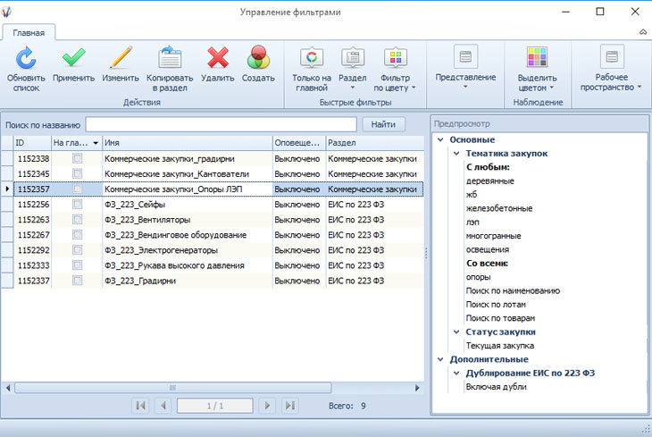Select Поиск по лотам in preview
Viewport: 652px width, 437px height.
[x=496, y=305]
